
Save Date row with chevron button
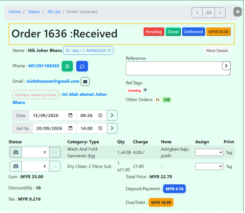pyautogui.click(x=112, y=115)
